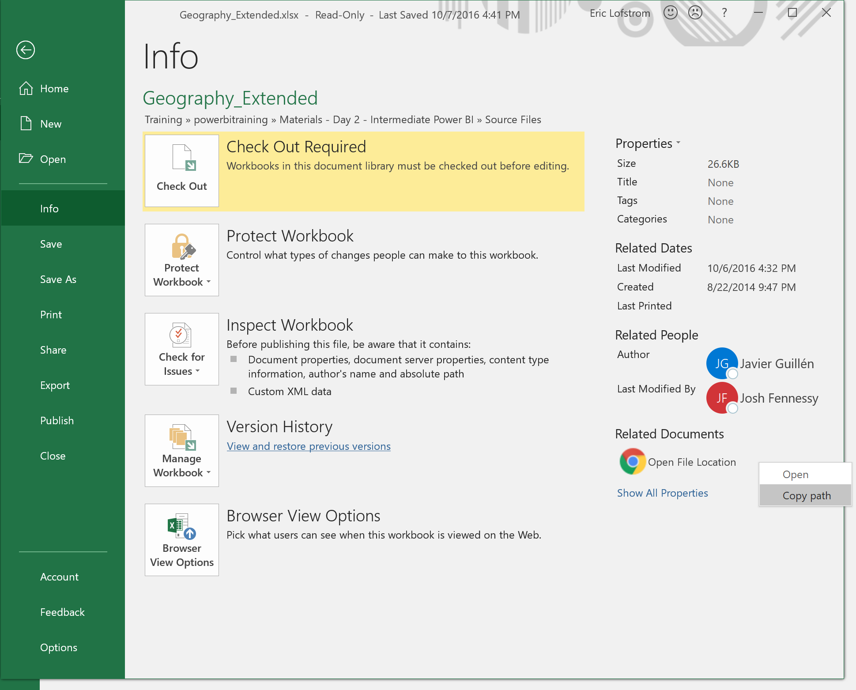Viewport: 856px width, 690px height.
Task: Click the Browser View Options Excel icon
Action: 181,526
